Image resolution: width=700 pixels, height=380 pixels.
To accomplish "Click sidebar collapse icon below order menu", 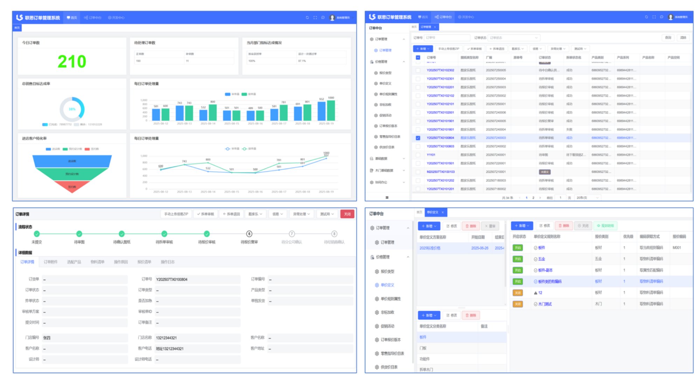I will 387,198.
